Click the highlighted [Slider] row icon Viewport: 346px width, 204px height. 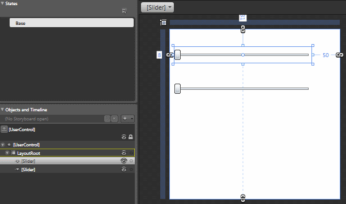18,161
